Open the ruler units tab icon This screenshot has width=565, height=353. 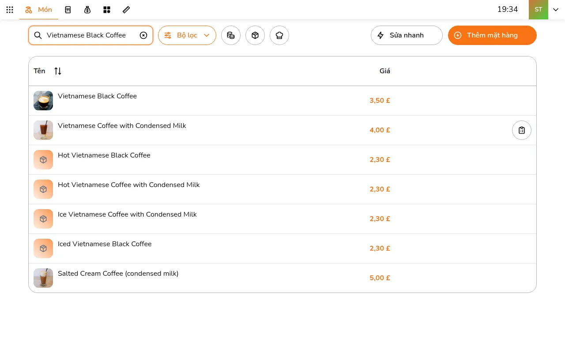pyautogui.click(x=126, y=10)
